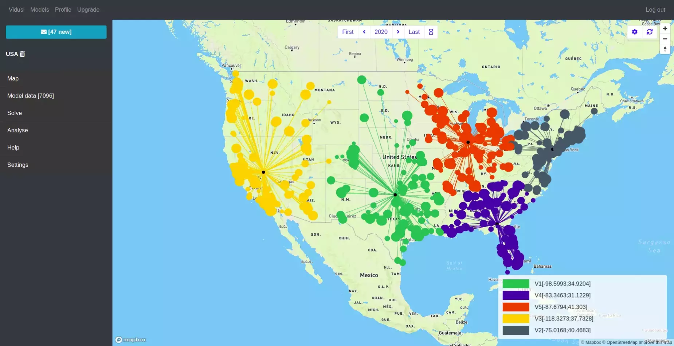Click the red cluster's black hub point
Screen dimensions: 674x346
pos(468,142)
